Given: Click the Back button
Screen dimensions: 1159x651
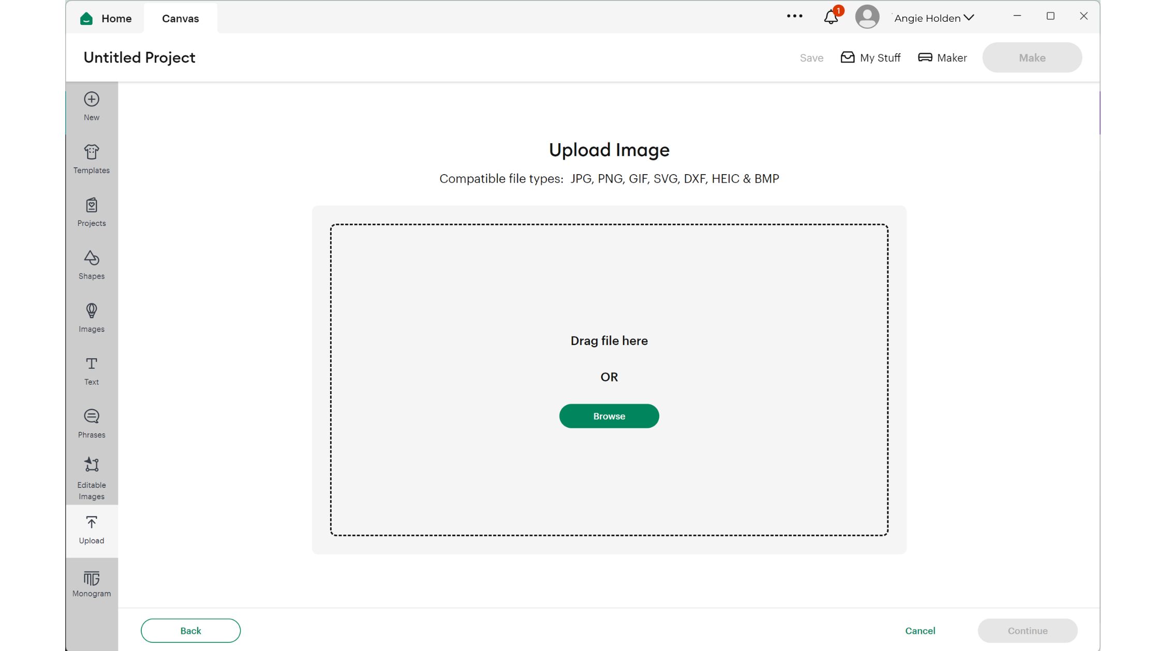Looking at the screenshot, I should click(x=190, y=630).
